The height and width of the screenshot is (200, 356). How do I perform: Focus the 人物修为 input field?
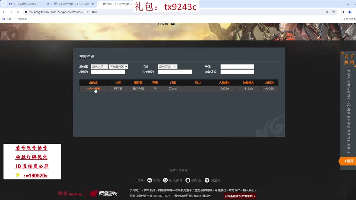click(175, 72)
